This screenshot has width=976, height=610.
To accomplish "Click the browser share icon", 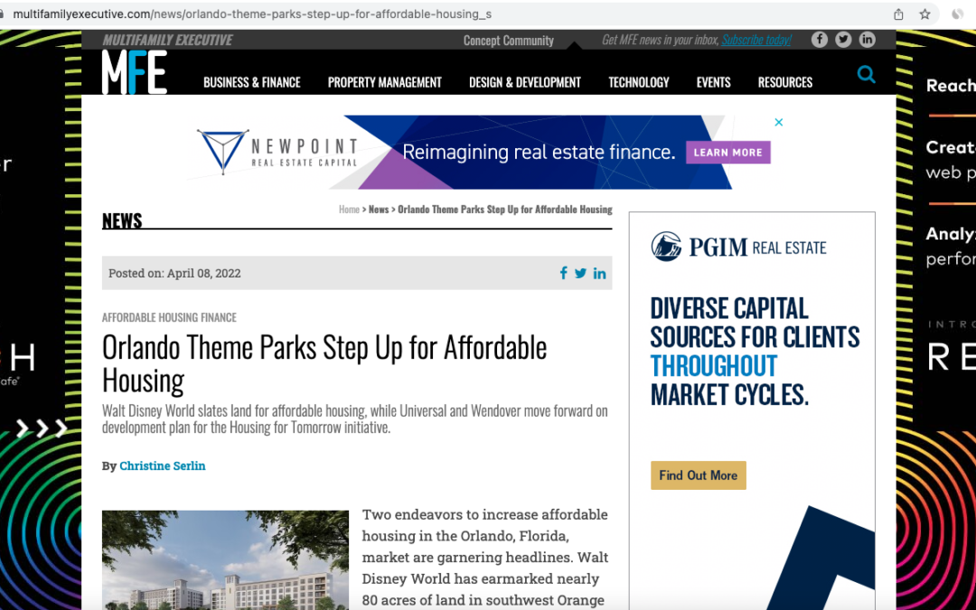I will coord(898,14).
